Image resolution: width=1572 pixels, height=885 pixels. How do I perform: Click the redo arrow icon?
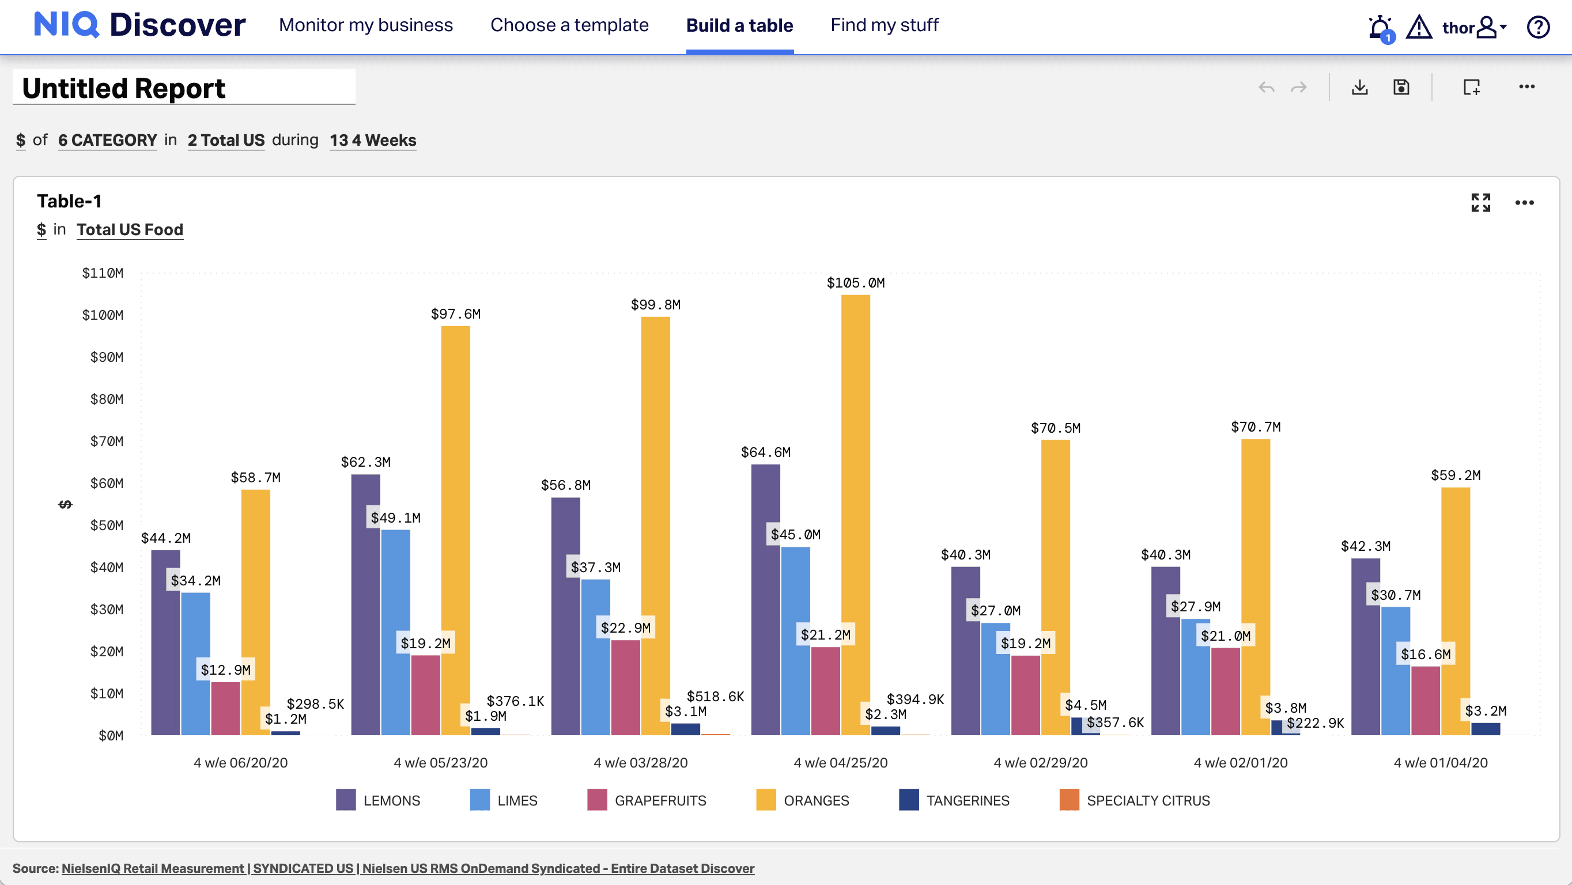[x=1299, y=87]
